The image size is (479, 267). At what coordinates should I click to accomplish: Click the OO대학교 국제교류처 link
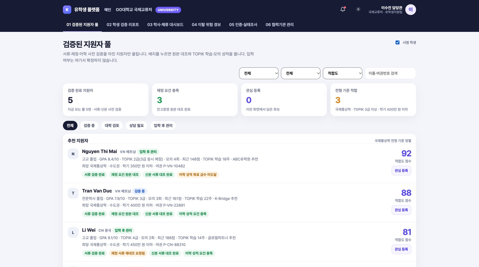pos(134,10)
